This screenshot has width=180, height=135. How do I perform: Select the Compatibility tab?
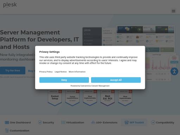162,122
